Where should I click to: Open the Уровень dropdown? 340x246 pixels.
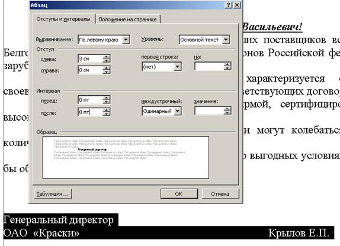pos(226,40)
